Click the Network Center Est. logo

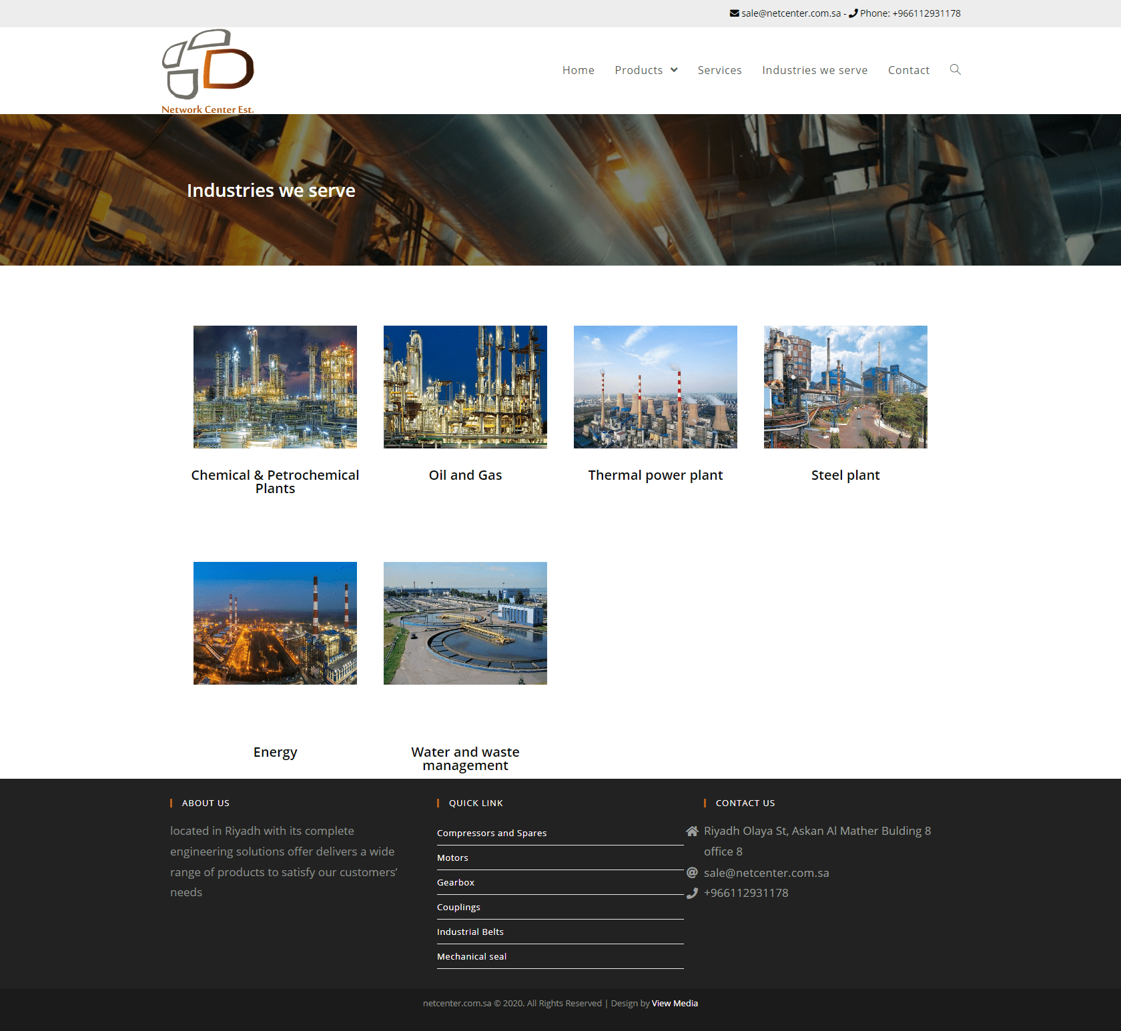tap(208, 71)
